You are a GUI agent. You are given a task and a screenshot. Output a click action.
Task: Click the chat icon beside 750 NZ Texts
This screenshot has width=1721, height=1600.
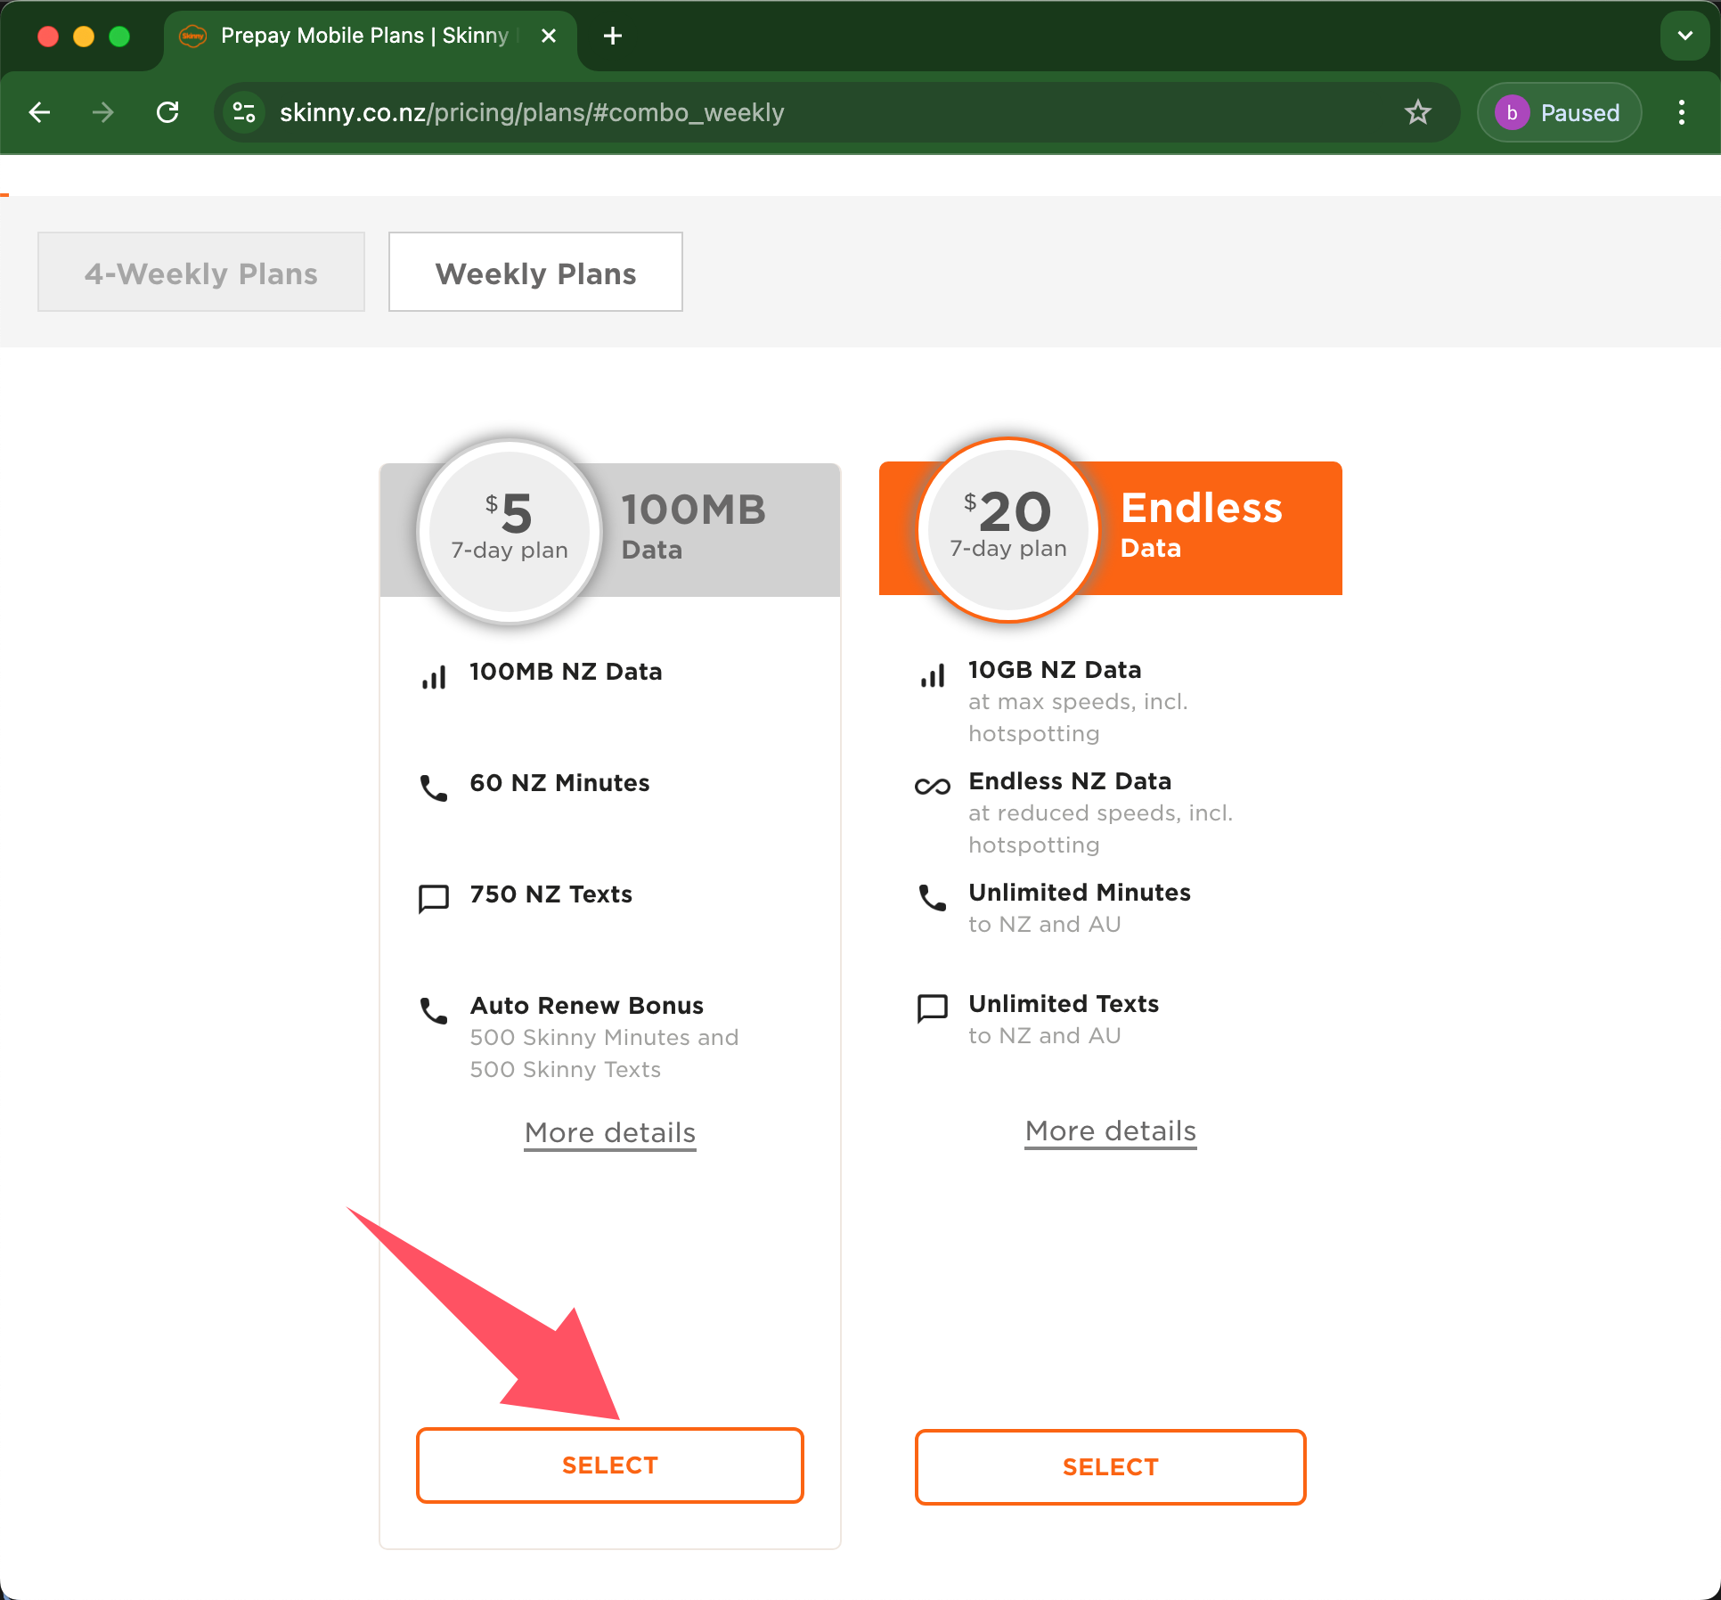click(434, 899)
